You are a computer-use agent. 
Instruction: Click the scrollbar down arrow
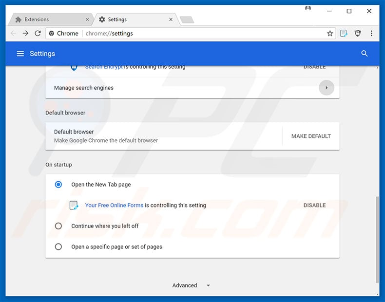[377, 294]
